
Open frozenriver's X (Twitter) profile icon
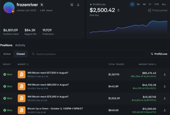42,5
